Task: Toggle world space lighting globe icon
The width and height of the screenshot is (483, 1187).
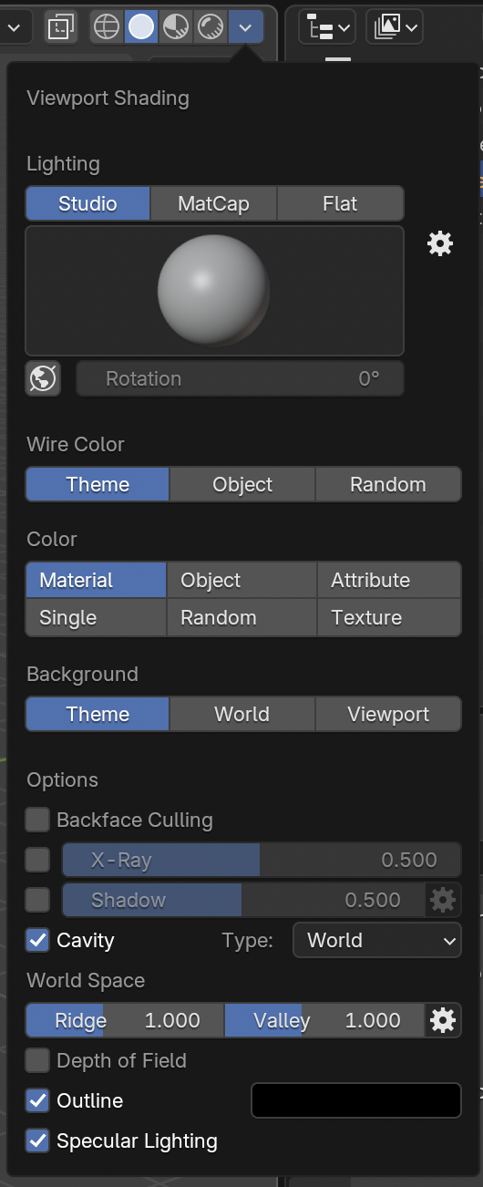Action: click(x=43, y=378)
